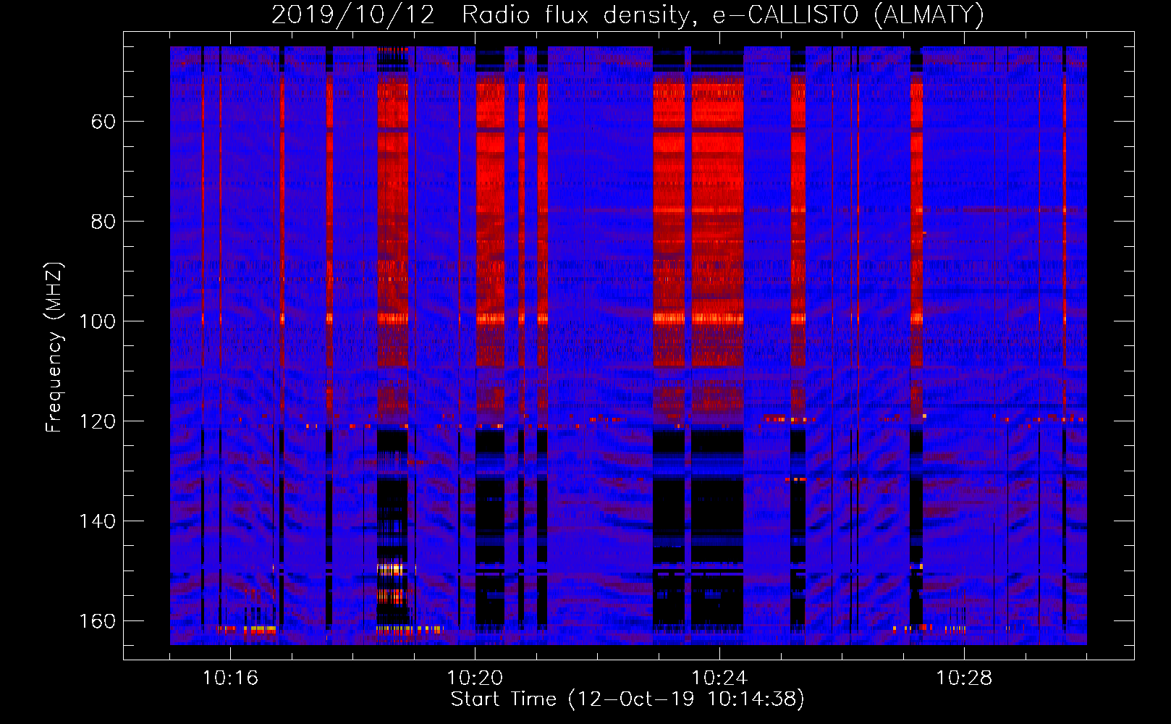Select the 160 MHz axis tick label
1171x724 pixels.
pyautogui.click(x=97, y=621)
